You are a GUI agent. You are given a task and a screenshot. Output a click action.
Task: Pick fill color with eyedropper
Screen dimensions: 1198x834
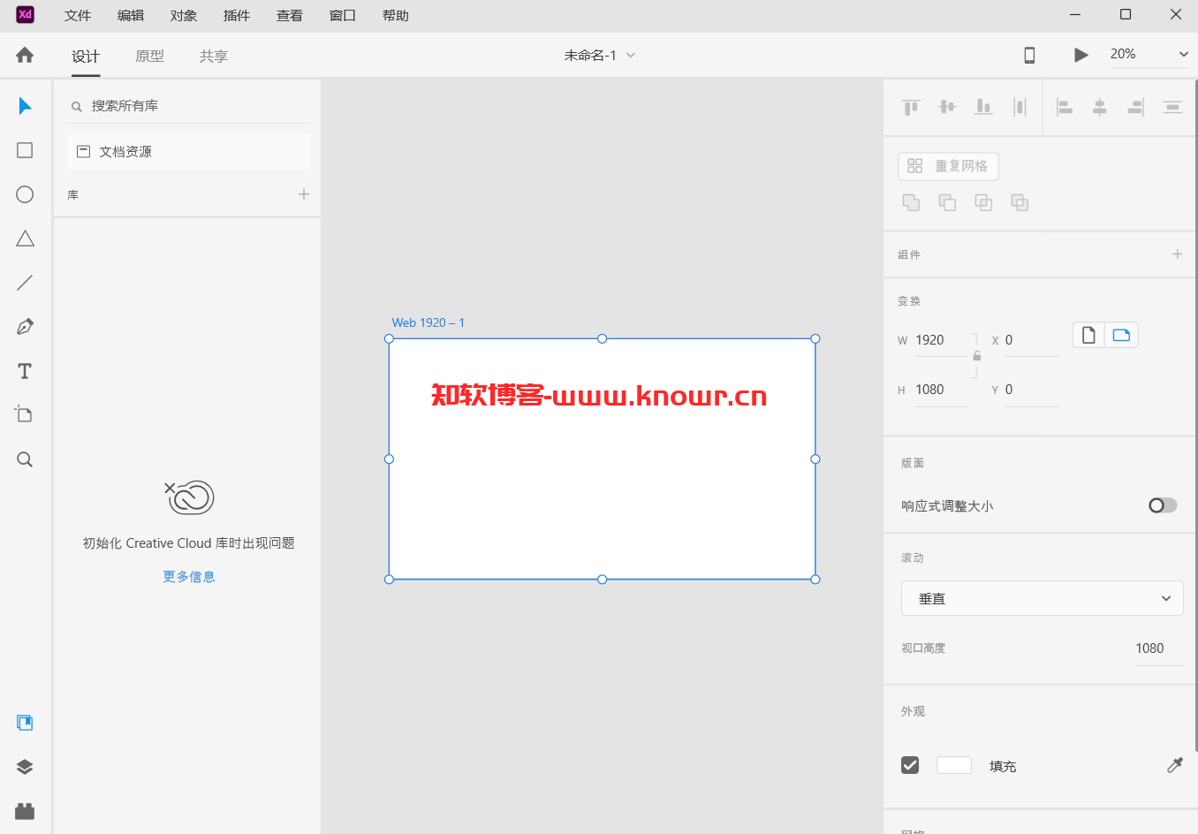[1174, 765]
